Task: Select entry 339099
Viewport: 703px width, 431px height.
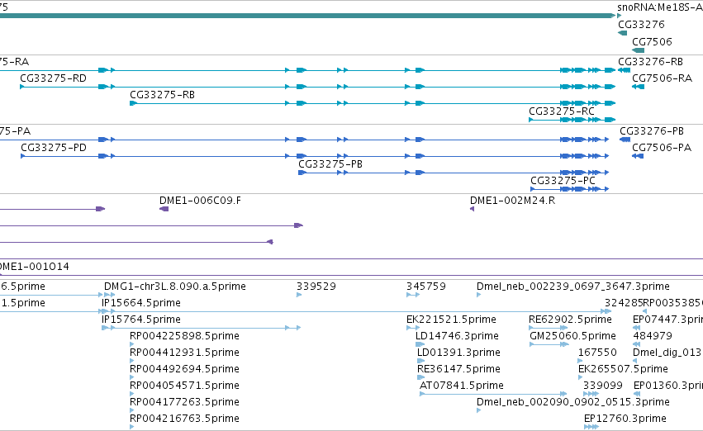Action: point(602,386)
